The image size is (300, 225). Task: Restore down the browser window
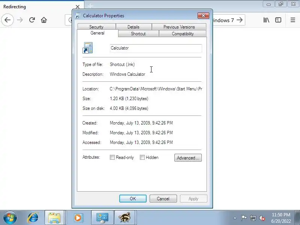tap(280, 4)
